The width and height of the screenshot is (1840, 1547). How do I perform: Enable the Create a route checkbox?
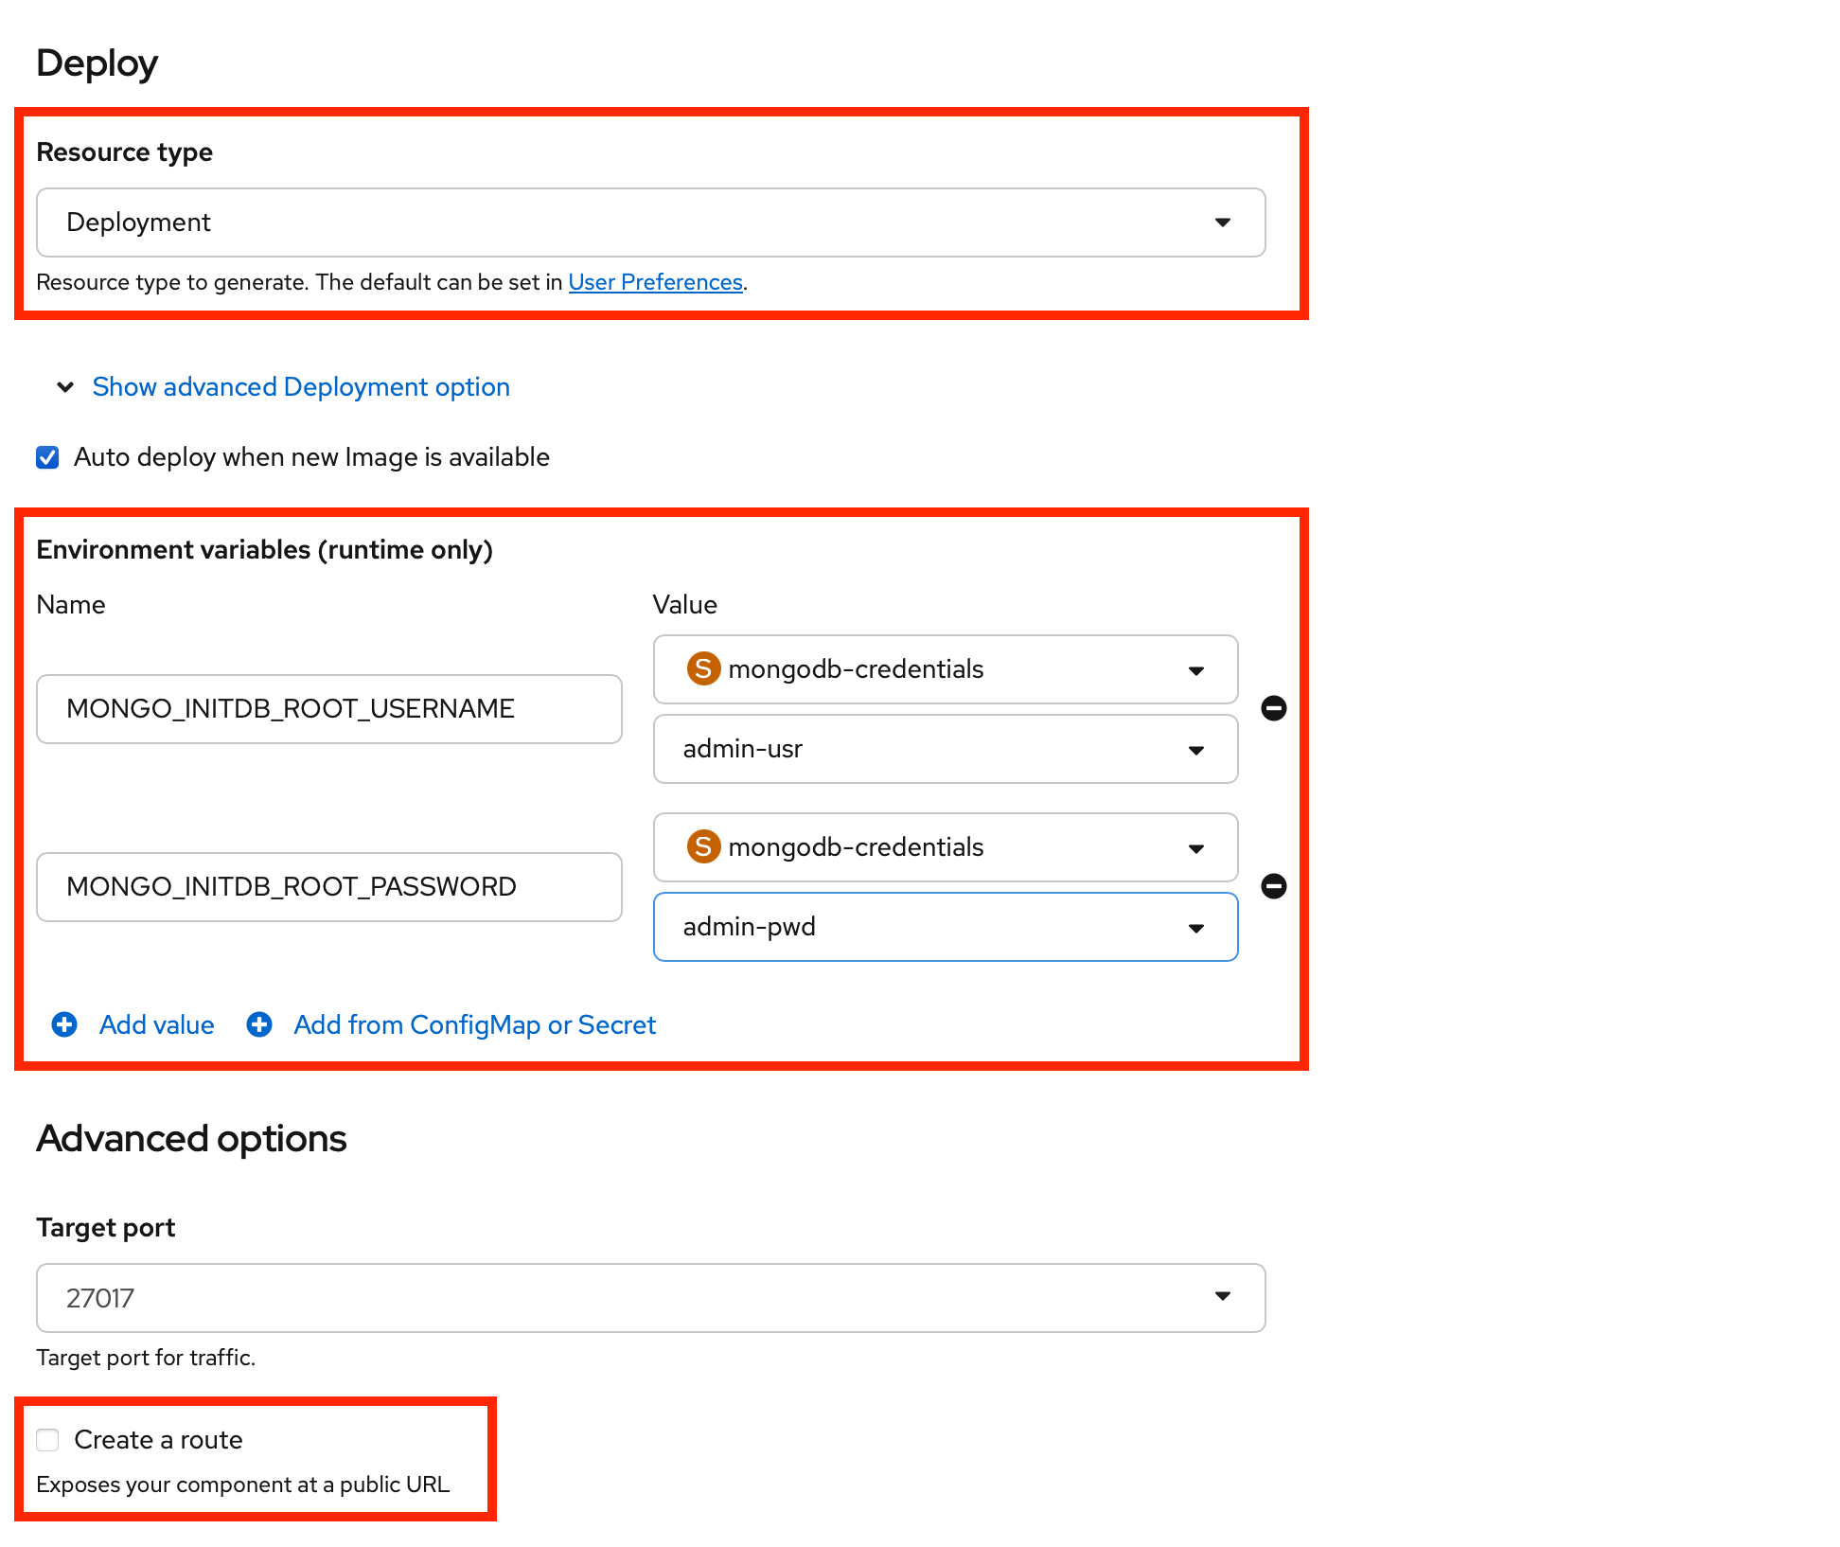click(x=47, y=1440)
